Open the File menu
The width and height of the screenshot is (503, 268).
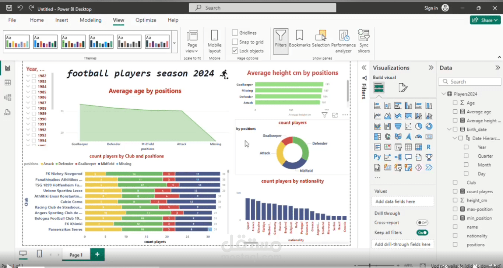(x=12, y=20)
